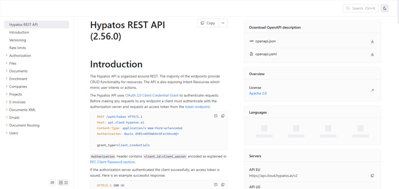399x189 pixels.
Task: Click the Introduction heading
Action: [x=116, y=64]
